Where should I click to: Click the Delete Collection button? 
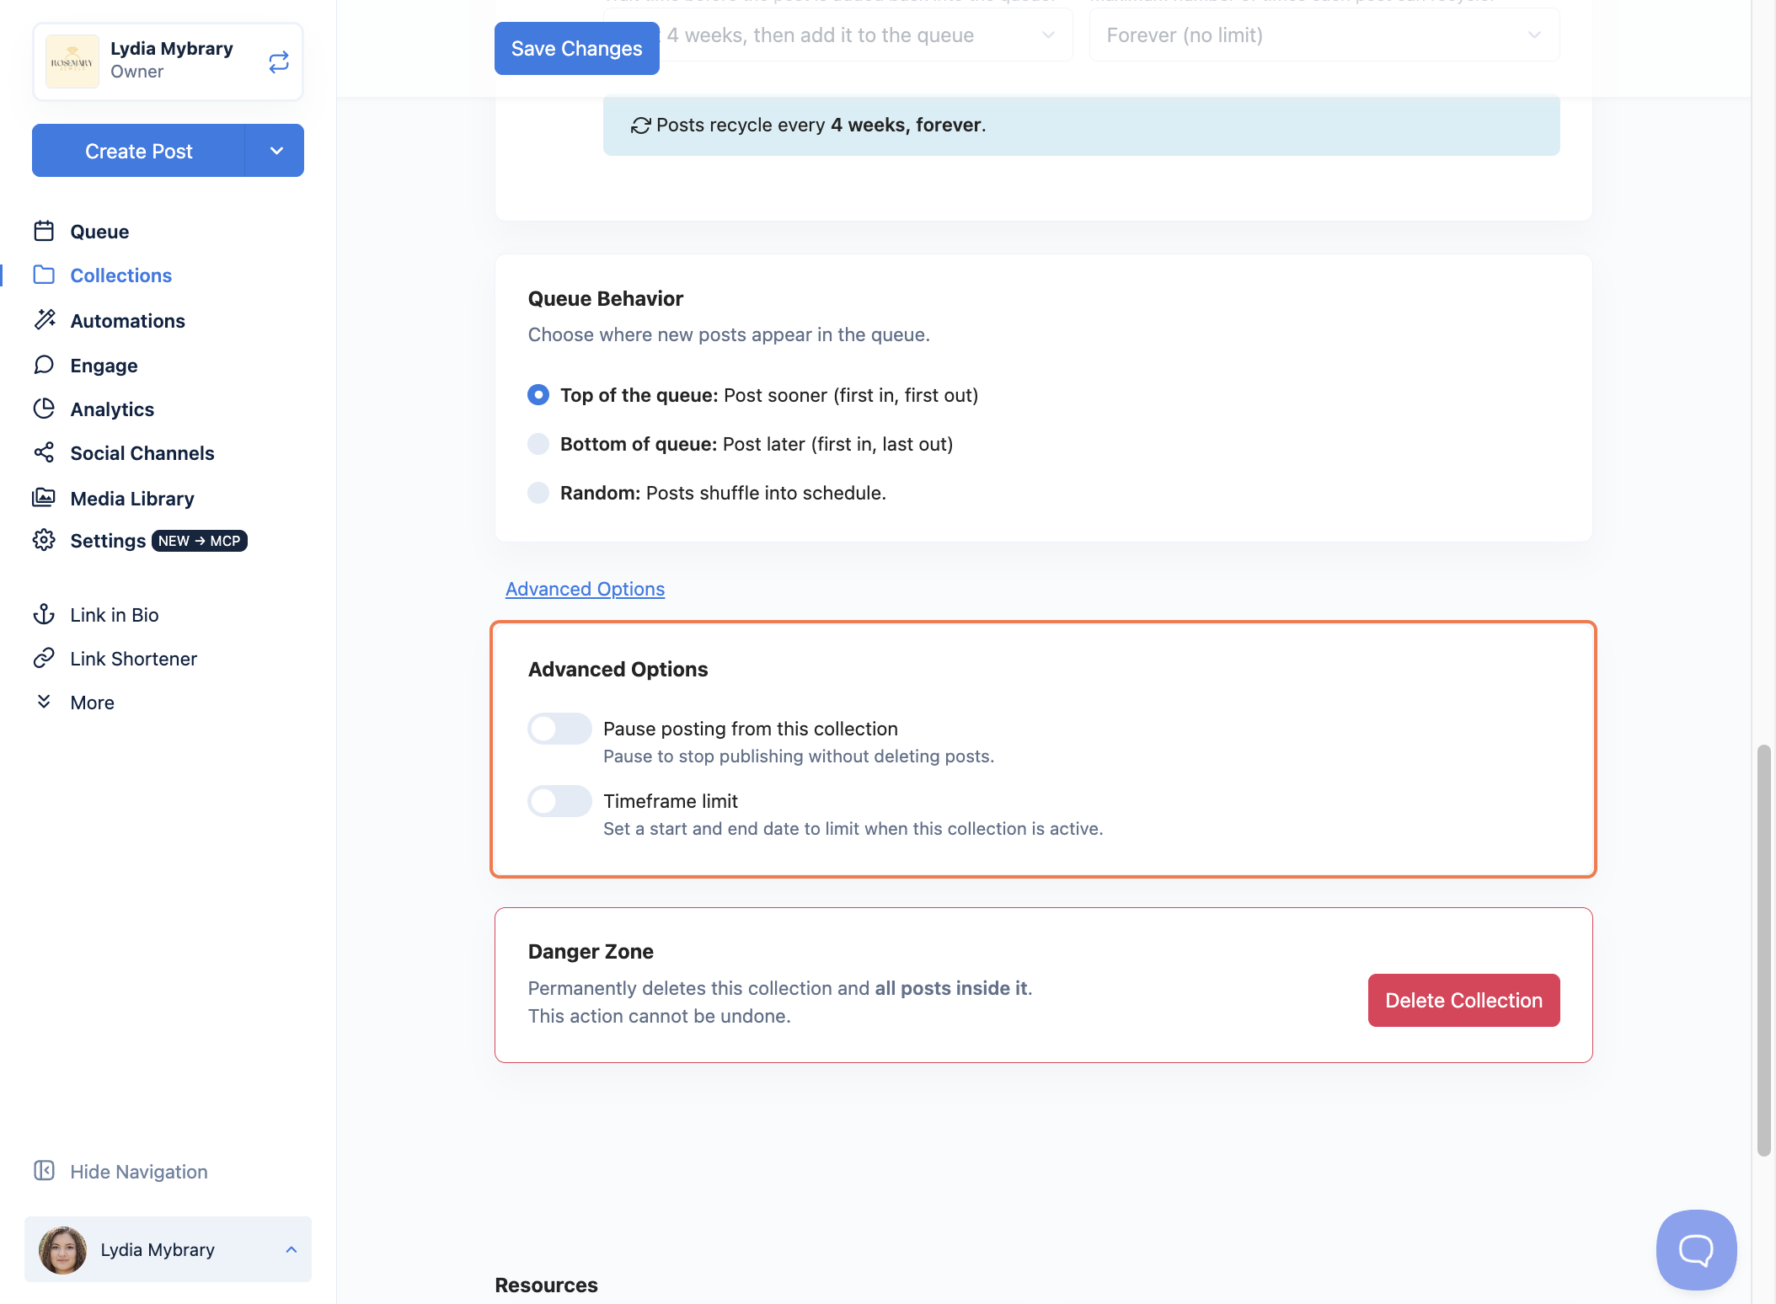pyautogui.click(x=1463, y=1001)
